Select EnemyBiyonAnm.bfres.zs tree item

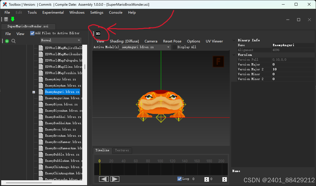pos(64,111)
